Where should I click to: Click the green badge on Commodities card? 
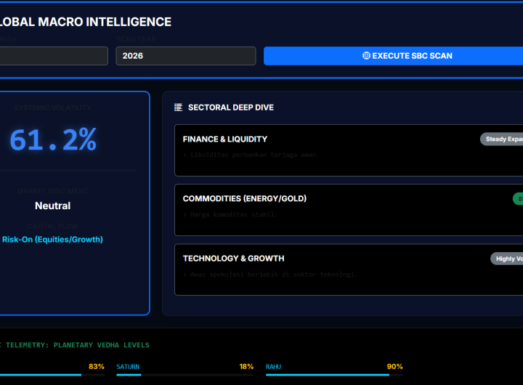coord(518,198)
